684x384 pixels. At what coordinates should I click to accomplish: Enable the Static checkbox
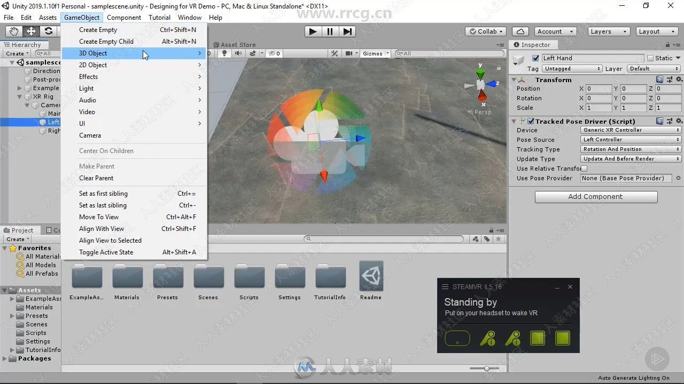pos(650,58)
